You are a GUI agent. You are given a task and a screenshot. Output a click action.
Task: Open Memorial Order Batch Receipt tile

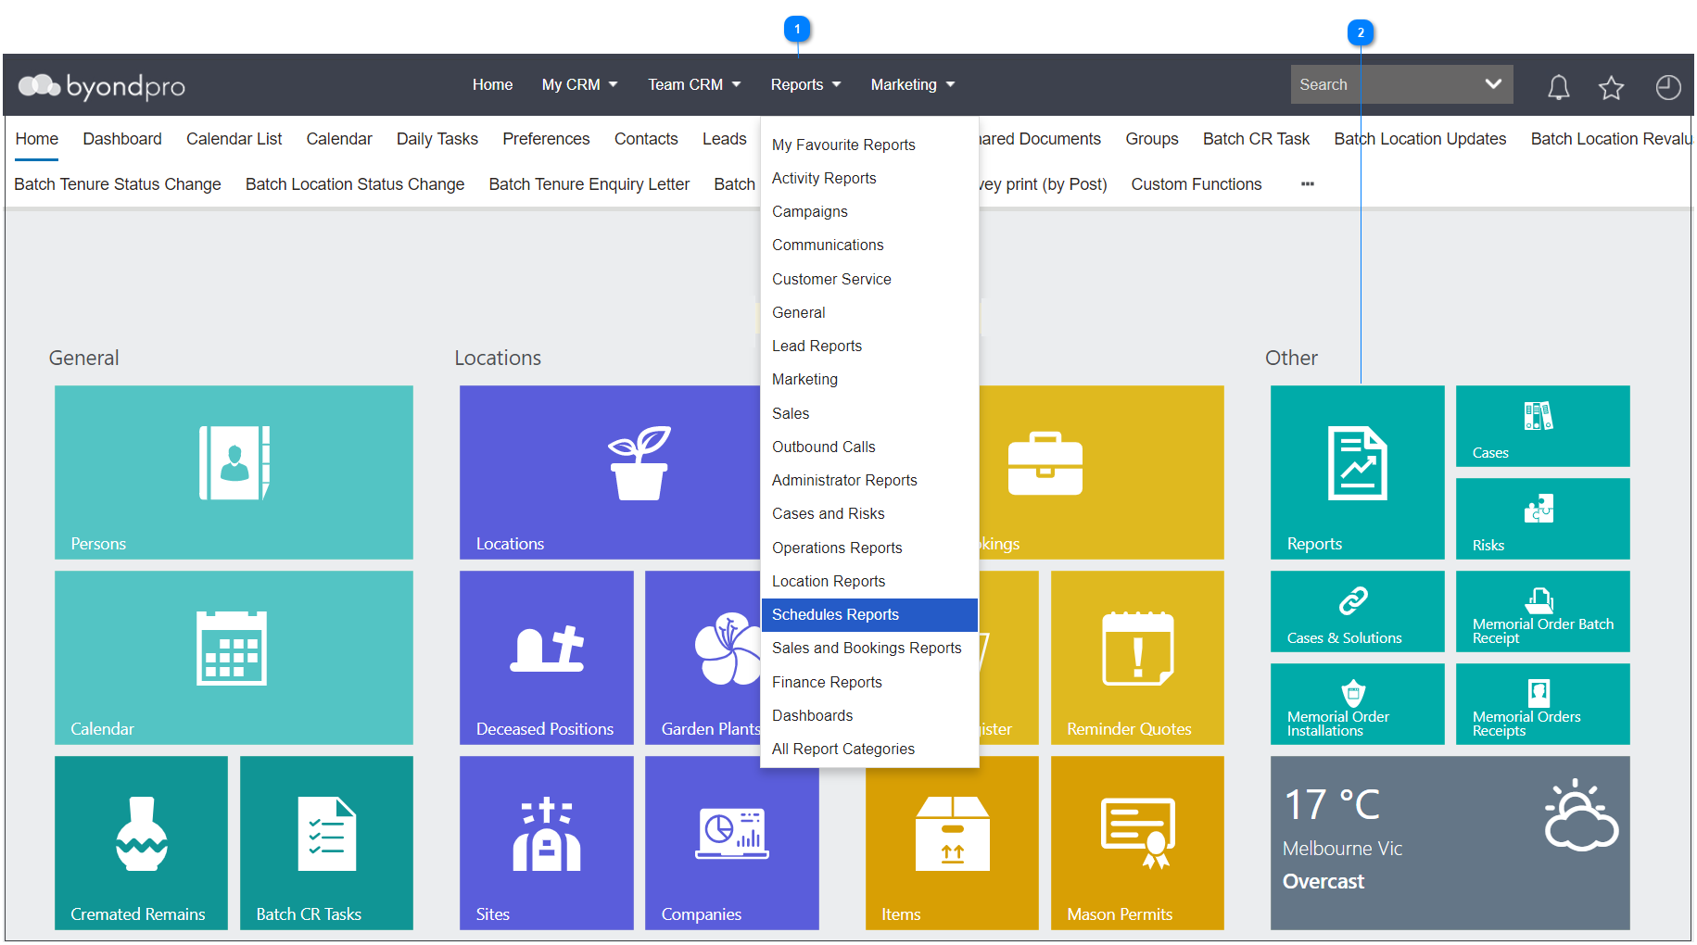pyautogui.click(x=1542, y=611)
